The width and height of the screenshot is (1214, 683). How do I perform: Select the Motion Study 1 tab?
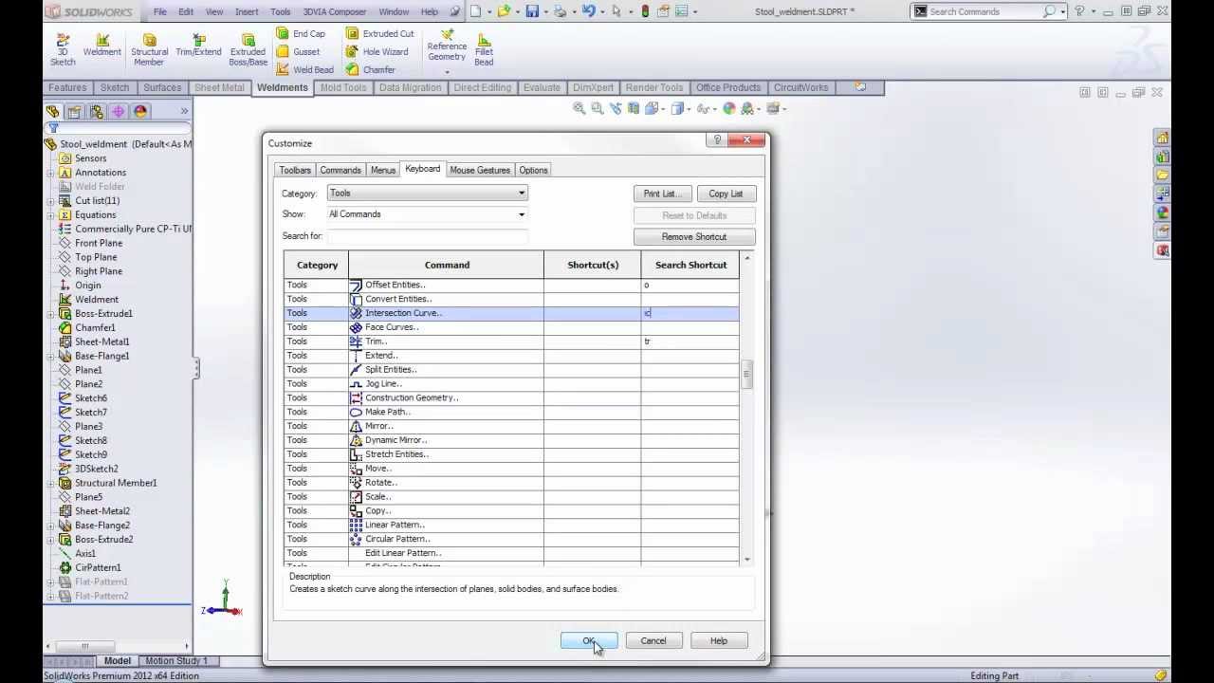tap(176, 661)
